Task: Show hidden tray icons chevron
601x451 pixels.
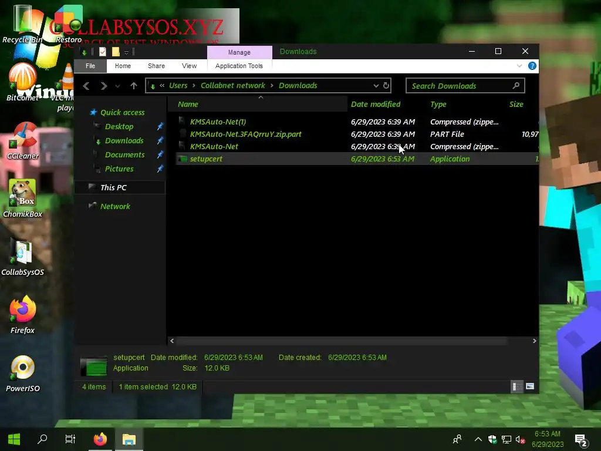Action: 478,439
